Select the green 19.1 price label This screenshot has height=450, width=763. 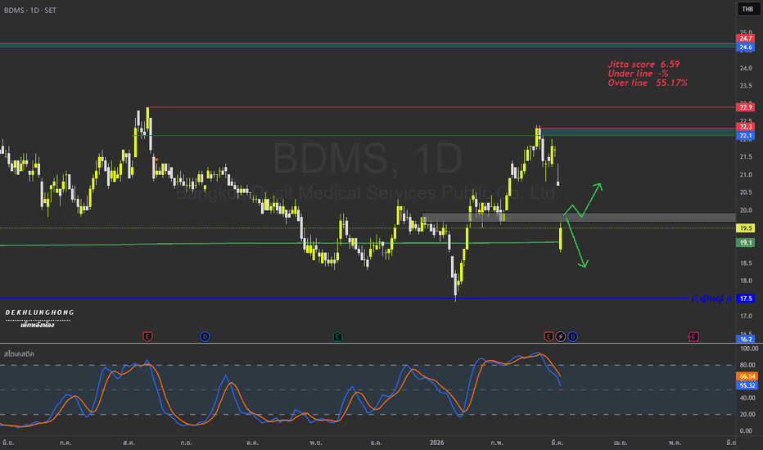click(x=746, y=243)
